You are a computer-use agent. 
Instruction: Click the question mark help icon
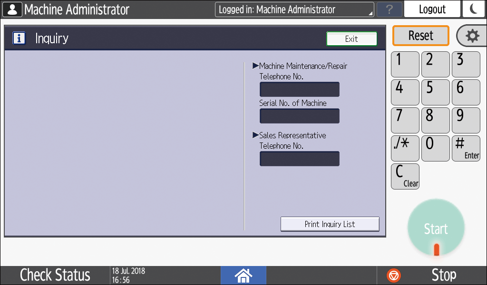click(x=389, y=9)
